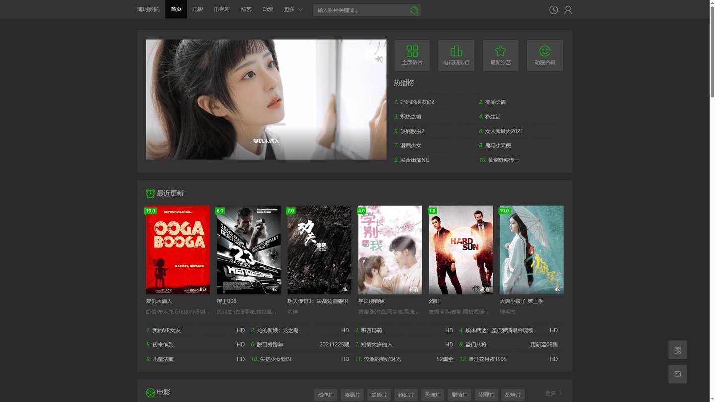
Task: Open 吃屁股虫2 in hot list
Action: pyautogui.click(x=412, y=131)
